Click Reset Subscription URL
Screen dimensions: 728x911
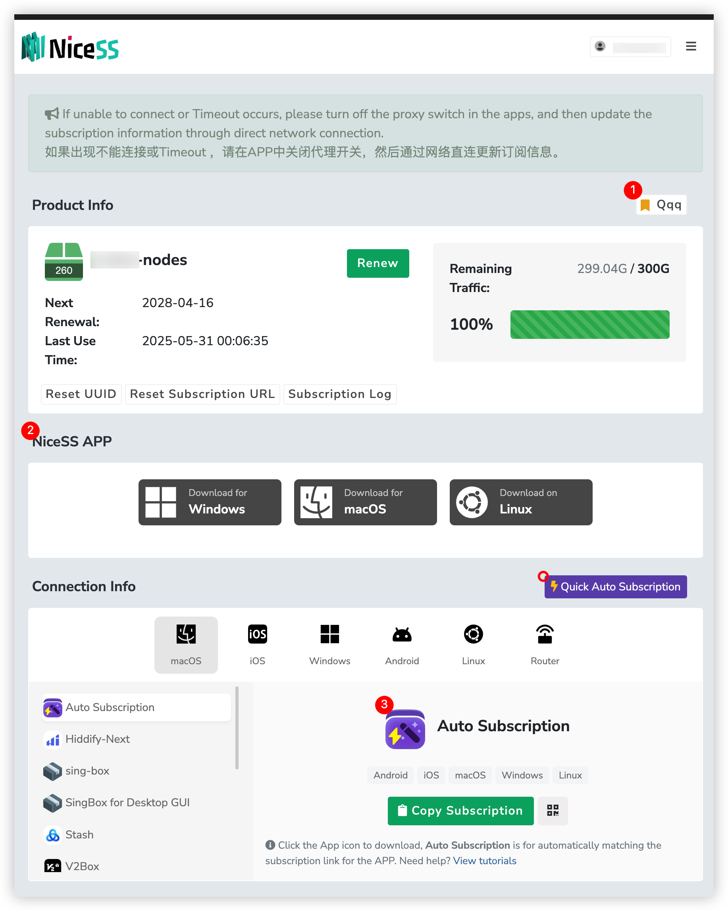click(202, 394)
